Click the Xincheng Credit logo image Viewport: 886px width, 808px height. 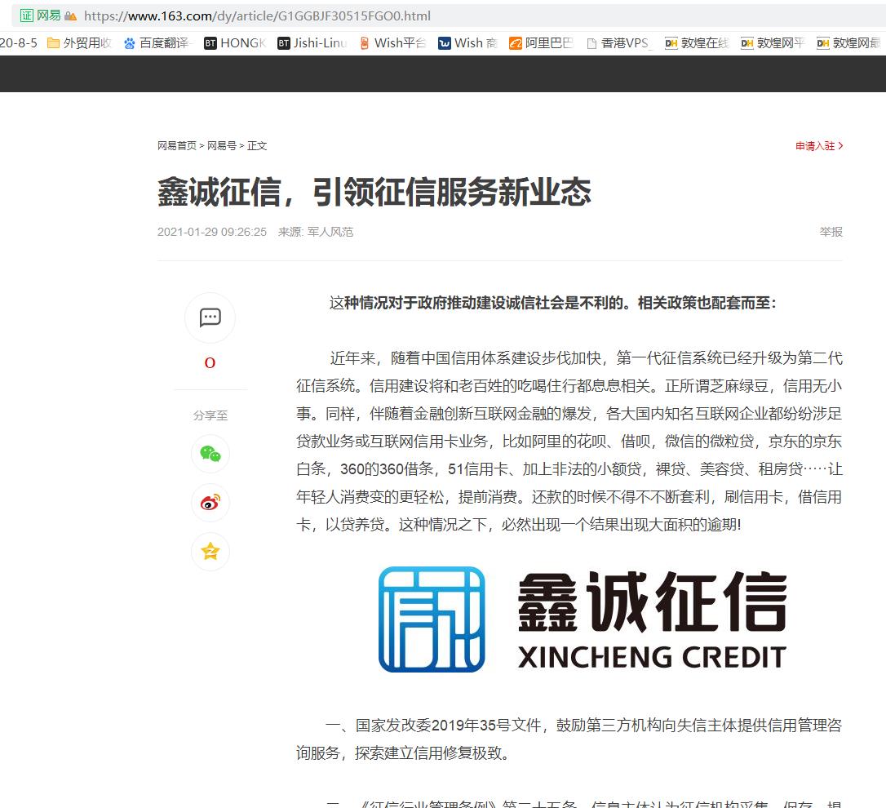coord(582,619)
